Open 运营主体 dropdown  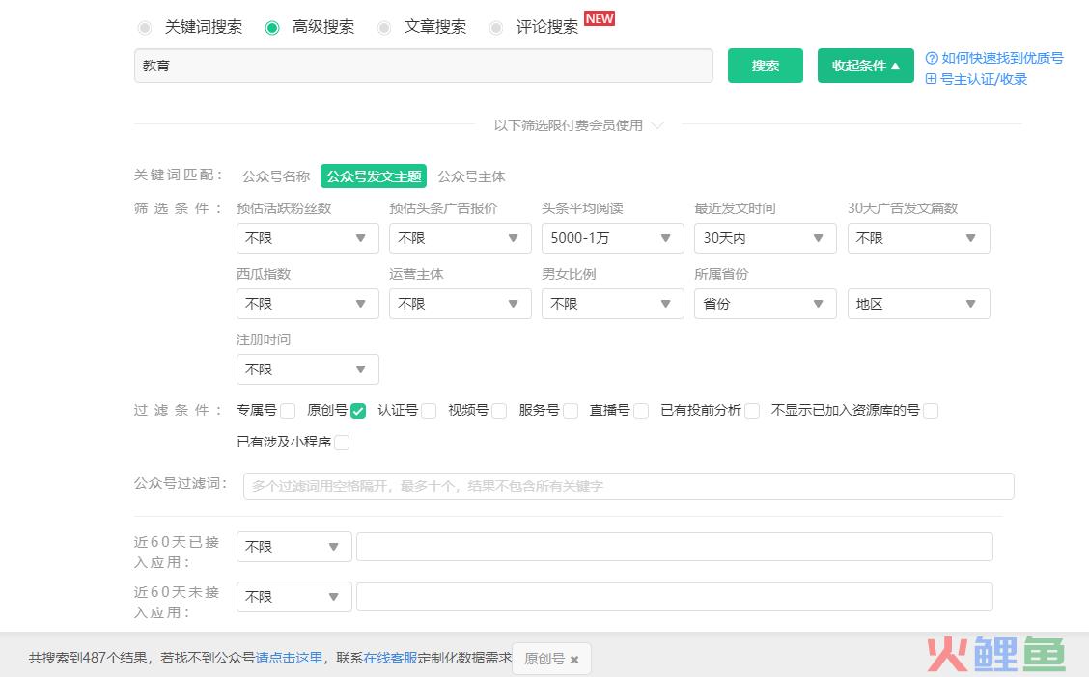(x=461, y=304)
